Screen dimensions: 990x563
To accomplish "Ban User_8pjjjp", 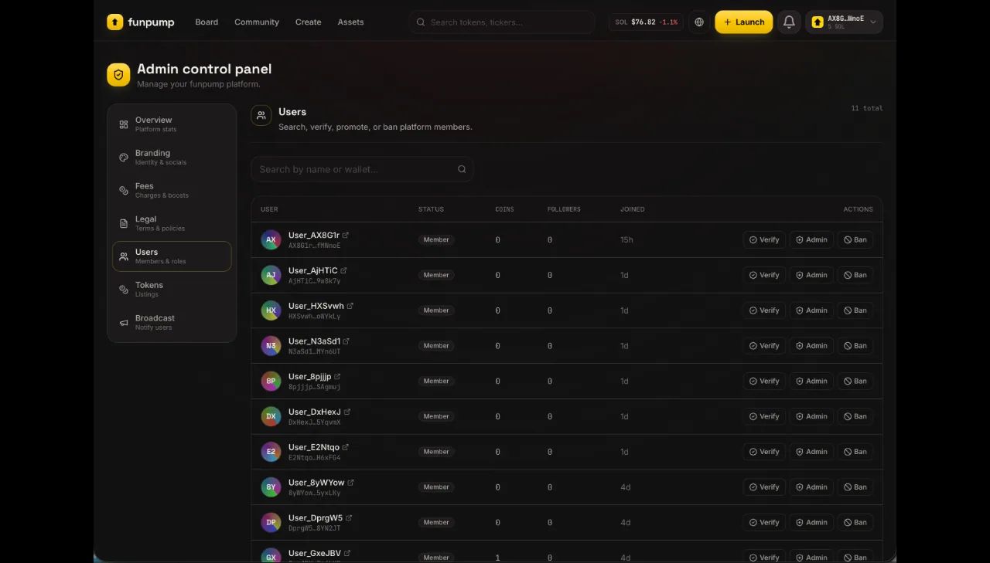I will click(x=855, y=382).
